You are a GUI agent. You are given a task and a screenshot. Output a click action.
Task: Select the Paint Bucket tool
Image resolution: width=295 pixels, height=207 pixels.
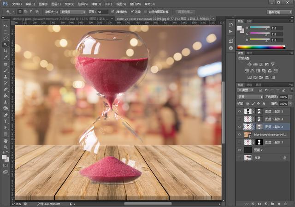tap(6, 95)
